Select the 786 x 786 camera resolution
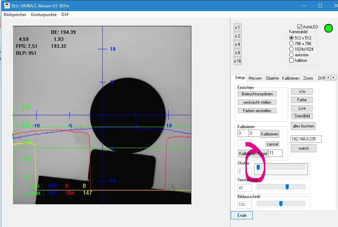The height and width of the screenshot is (227, 338). (292, 44)
